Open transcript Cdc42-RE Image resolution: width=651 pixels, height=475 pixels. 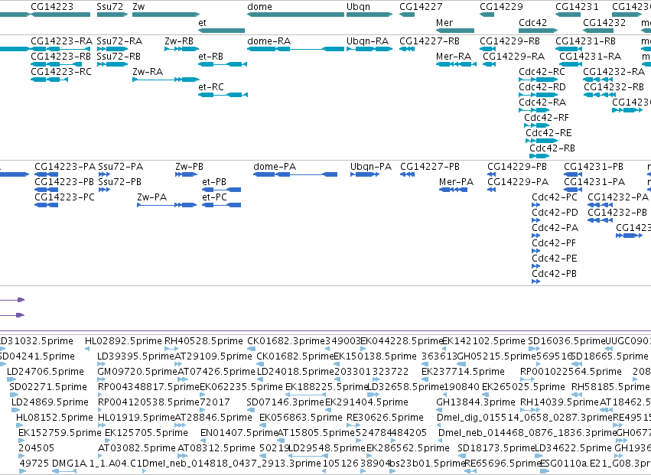coord(548,133)
